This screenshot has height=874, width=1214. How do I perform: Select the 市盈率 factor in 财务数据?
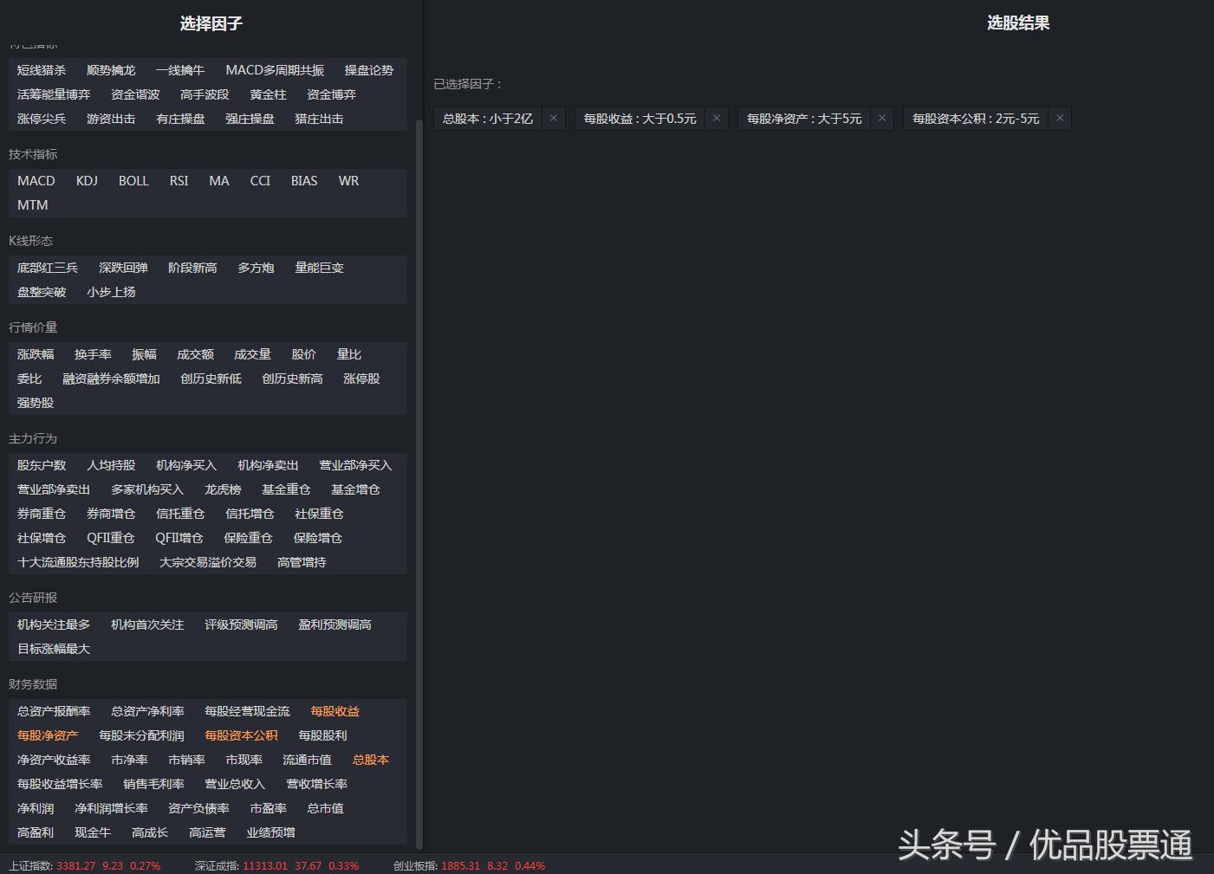[x=267, y=807]
